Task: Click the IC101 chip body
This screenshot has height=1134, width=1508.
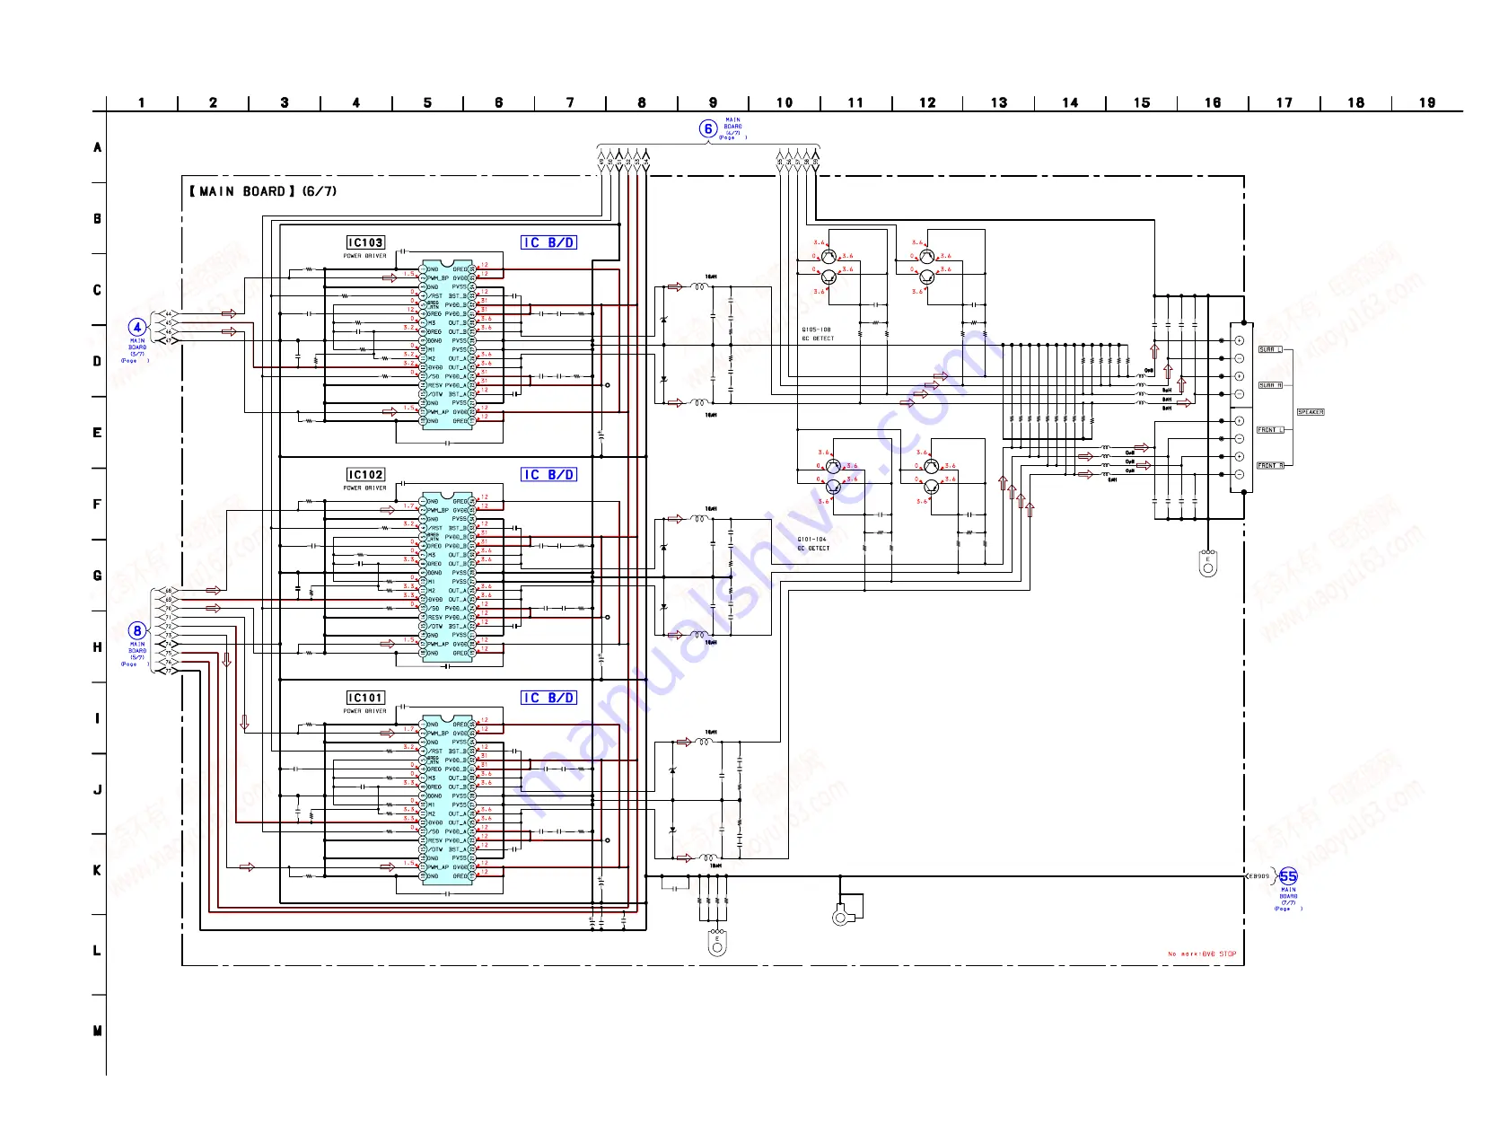Action: (448, 801)
